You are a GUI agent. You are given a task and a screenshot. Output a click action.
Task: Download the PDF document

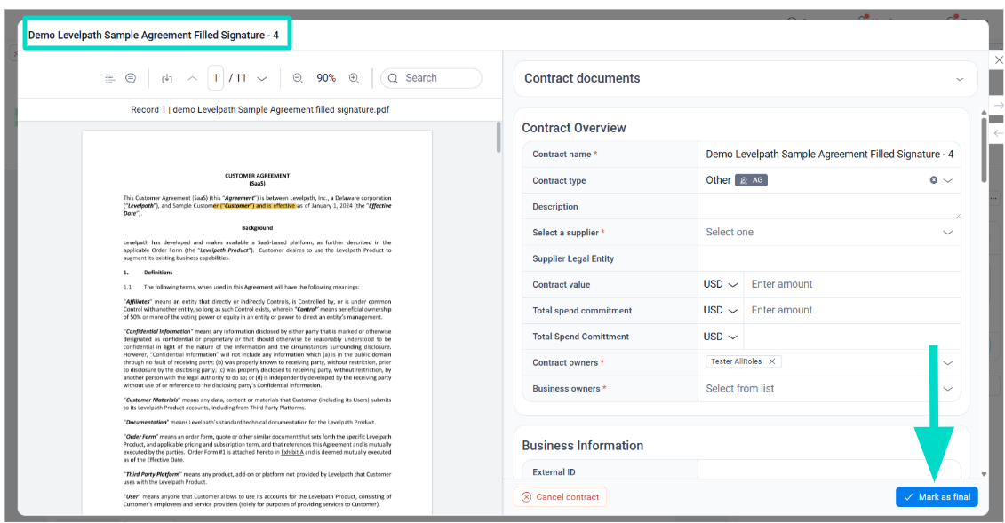(167, 78)
